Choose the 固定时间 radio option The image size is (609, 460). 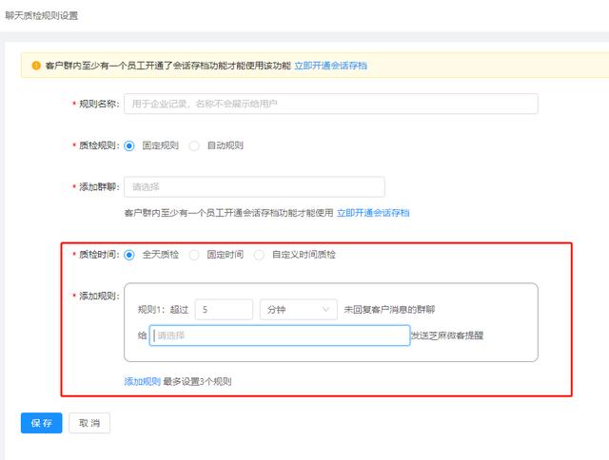pyautogui.click(x=195, y=255)
